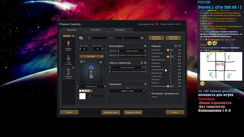Switch Зрелость backstory to the previous option
Image resolution: width=244 pixels, height=137 pixels.
(x=119, y=55)
